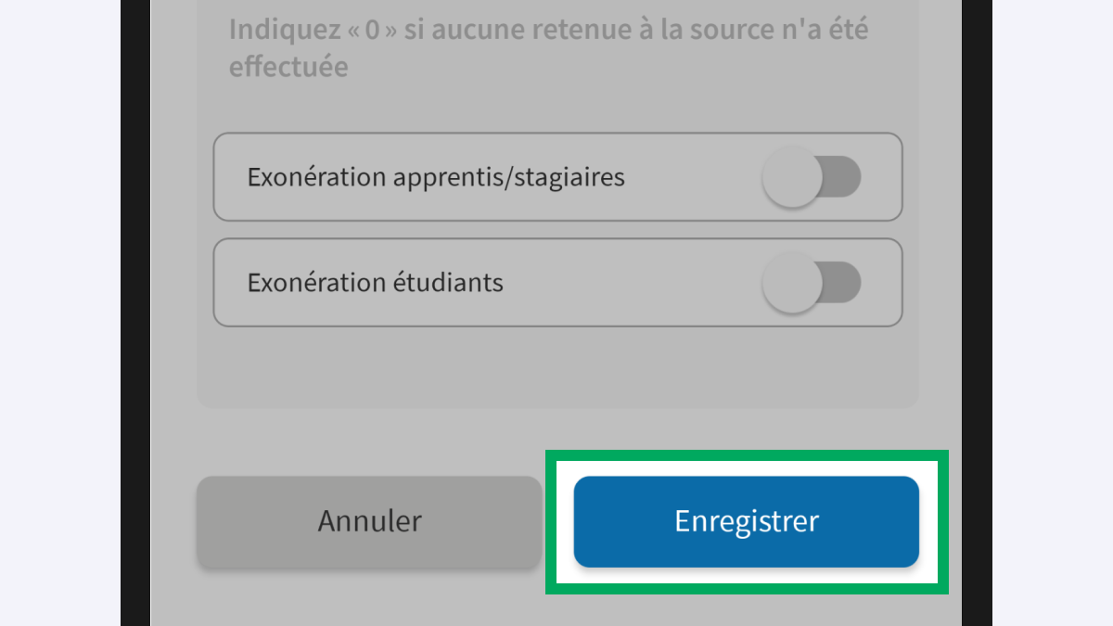Cancel the dialog using Annuler
Screen dimensions: 1113x626
coord(369,521)
